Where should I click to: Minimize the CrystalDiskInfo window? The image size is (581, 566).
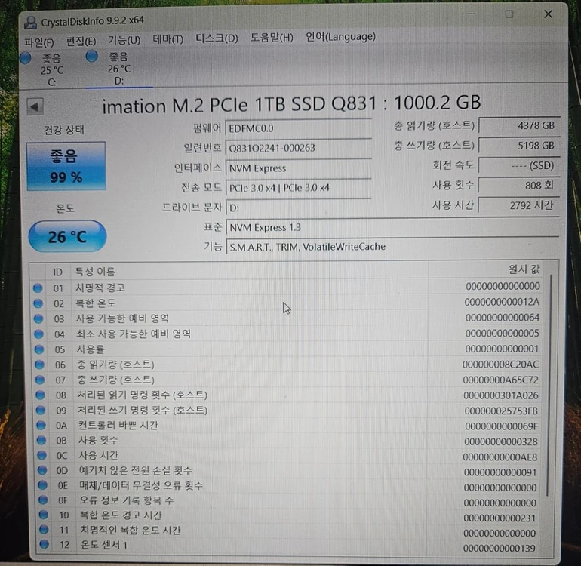pyautogui.click(x=471, y=14)
